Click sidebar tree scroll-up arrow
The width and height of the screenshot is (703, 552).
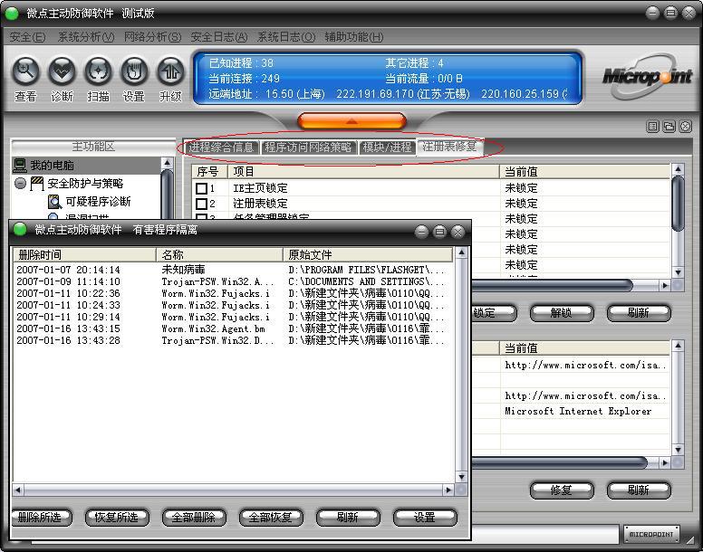(167, 163)
